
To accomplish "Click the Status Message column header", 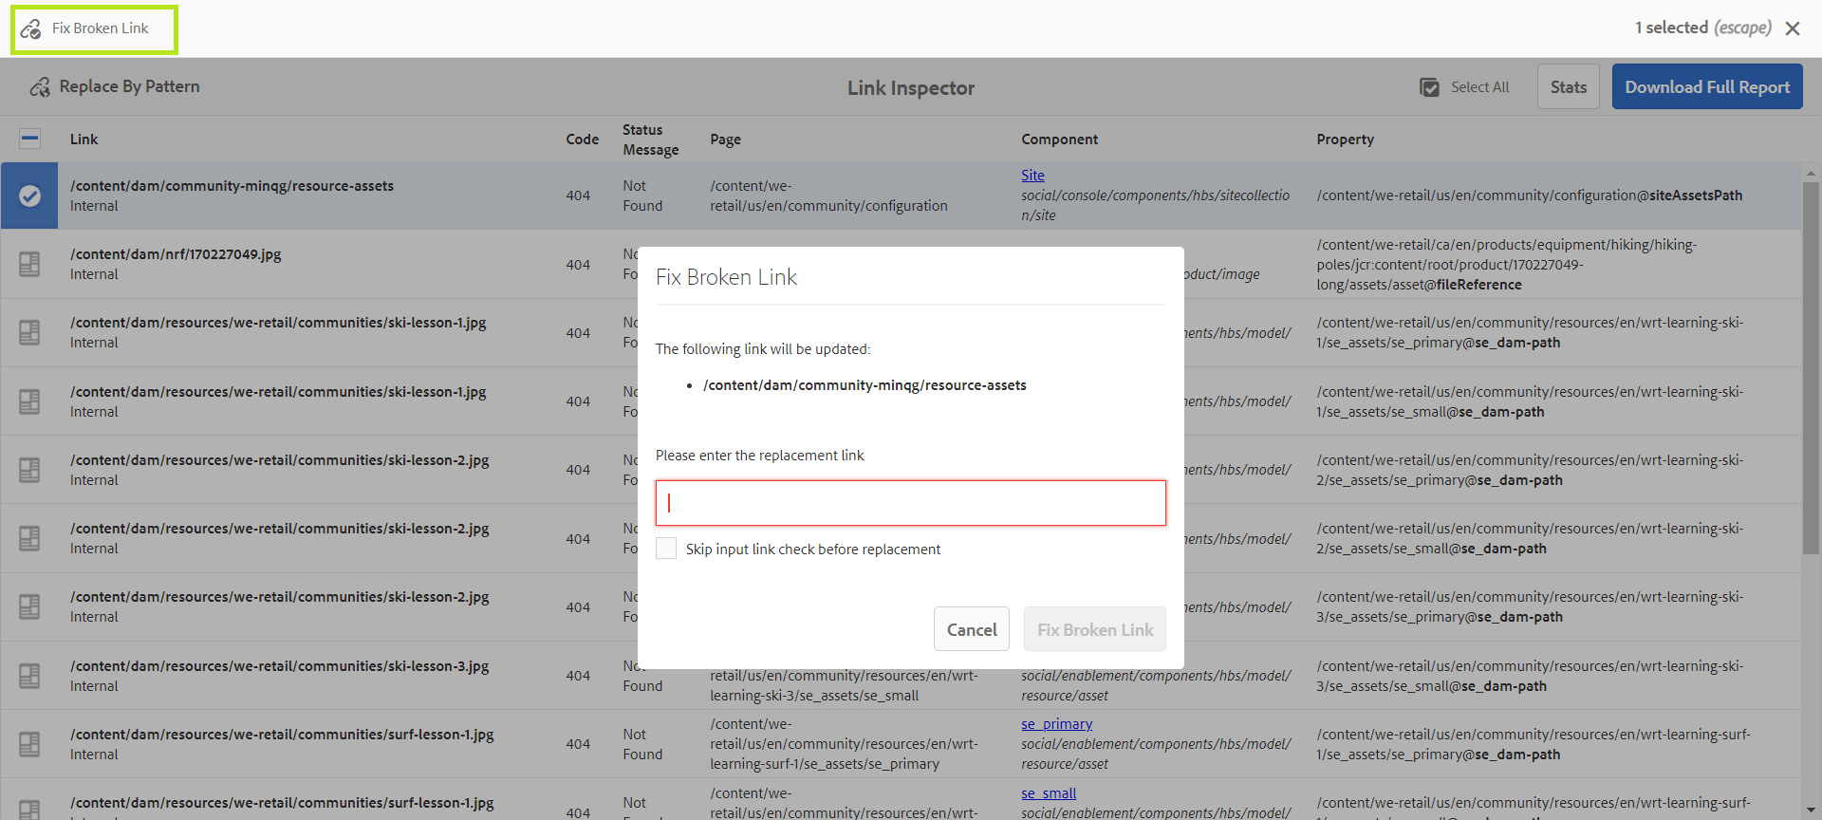I will pyautogui.click(x=650, y=140).
